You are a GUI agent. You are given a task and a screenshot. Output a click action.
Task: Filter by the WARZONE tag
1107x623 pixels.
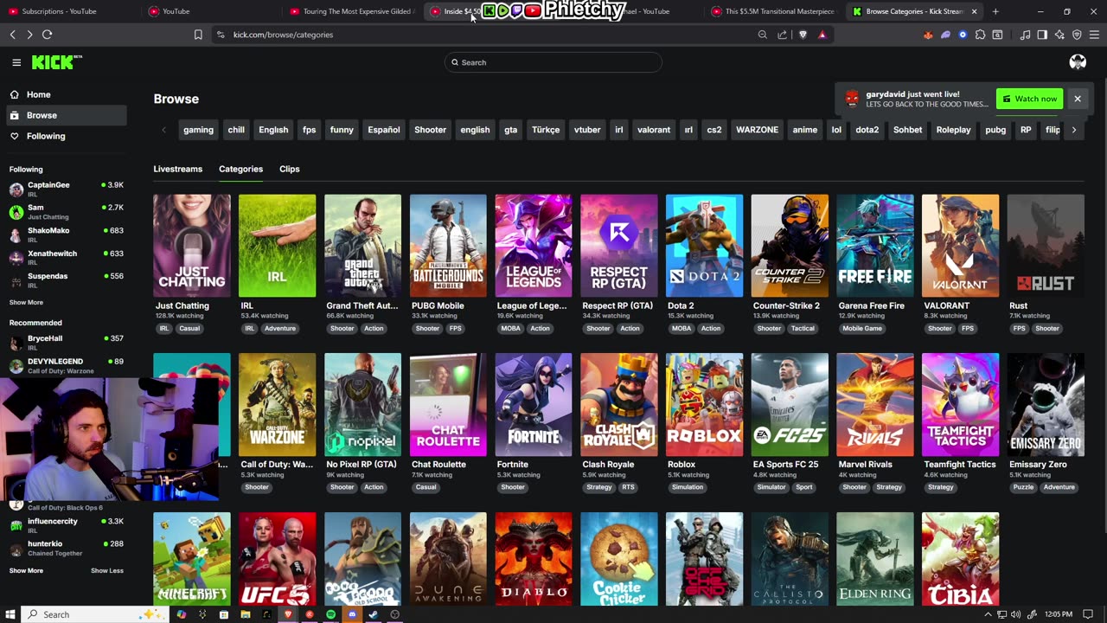[757, 130]
